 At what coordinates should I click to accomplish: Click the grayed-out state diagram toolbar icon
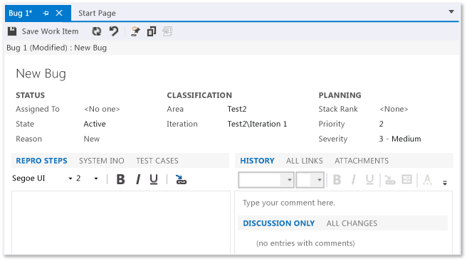167,31
